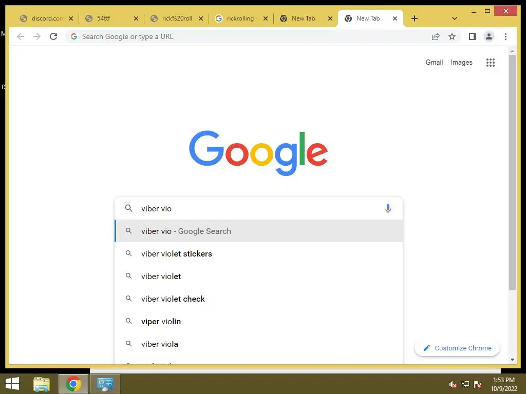Click the vertical scrollbar thumb
Viewport: 526px width, 394px height.
(x=512, y=172)
